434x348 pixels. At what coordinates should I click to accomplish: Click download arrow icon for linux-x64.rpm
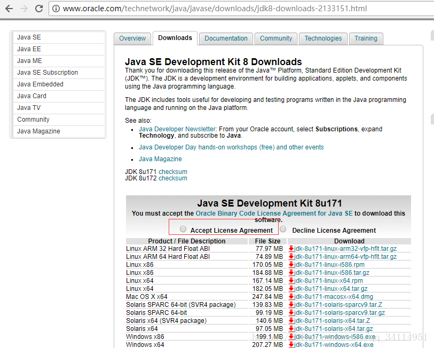coord(291,281)
